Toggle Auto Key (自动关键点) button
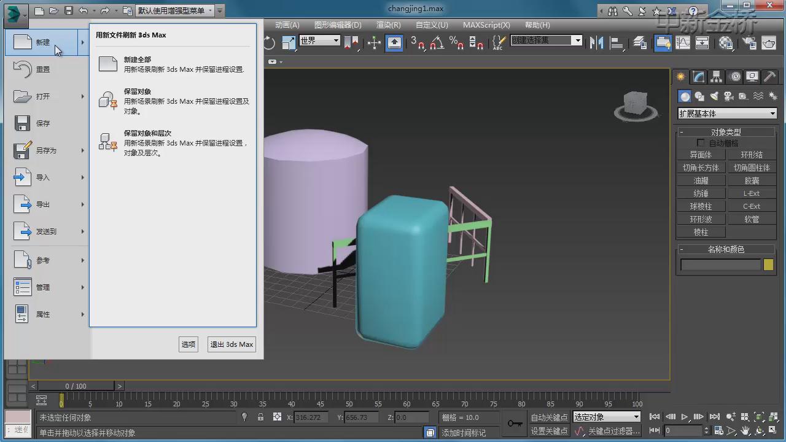This screenshot has height=442, width=786. pyautogui.click(x=550, y=417)
